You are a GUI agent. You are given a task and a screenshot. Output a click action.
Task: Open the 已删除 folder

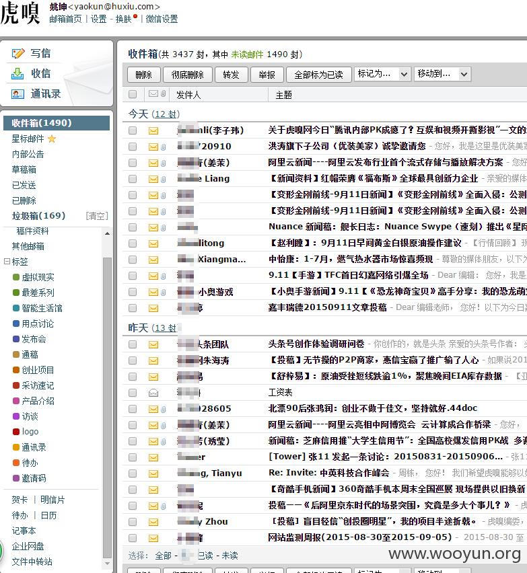[x=24, y=200]
